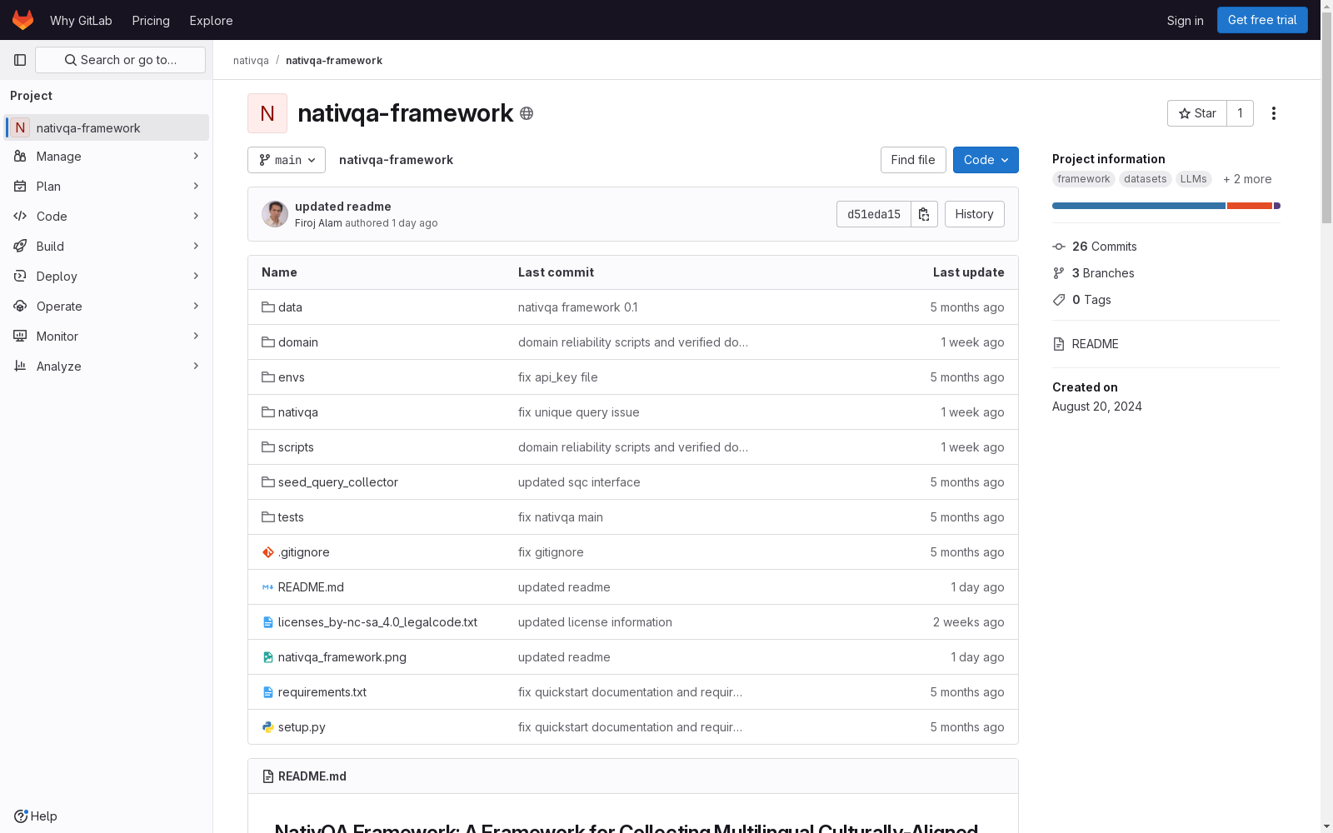The image size is (1333, 833).
Task: Open Explore in top navigation
Action: (x=211, y=20)
